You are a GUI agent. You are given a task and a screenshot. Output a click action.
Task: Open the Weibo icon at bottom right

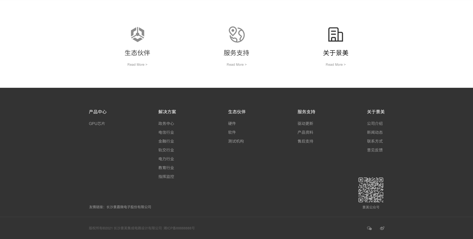382,228
